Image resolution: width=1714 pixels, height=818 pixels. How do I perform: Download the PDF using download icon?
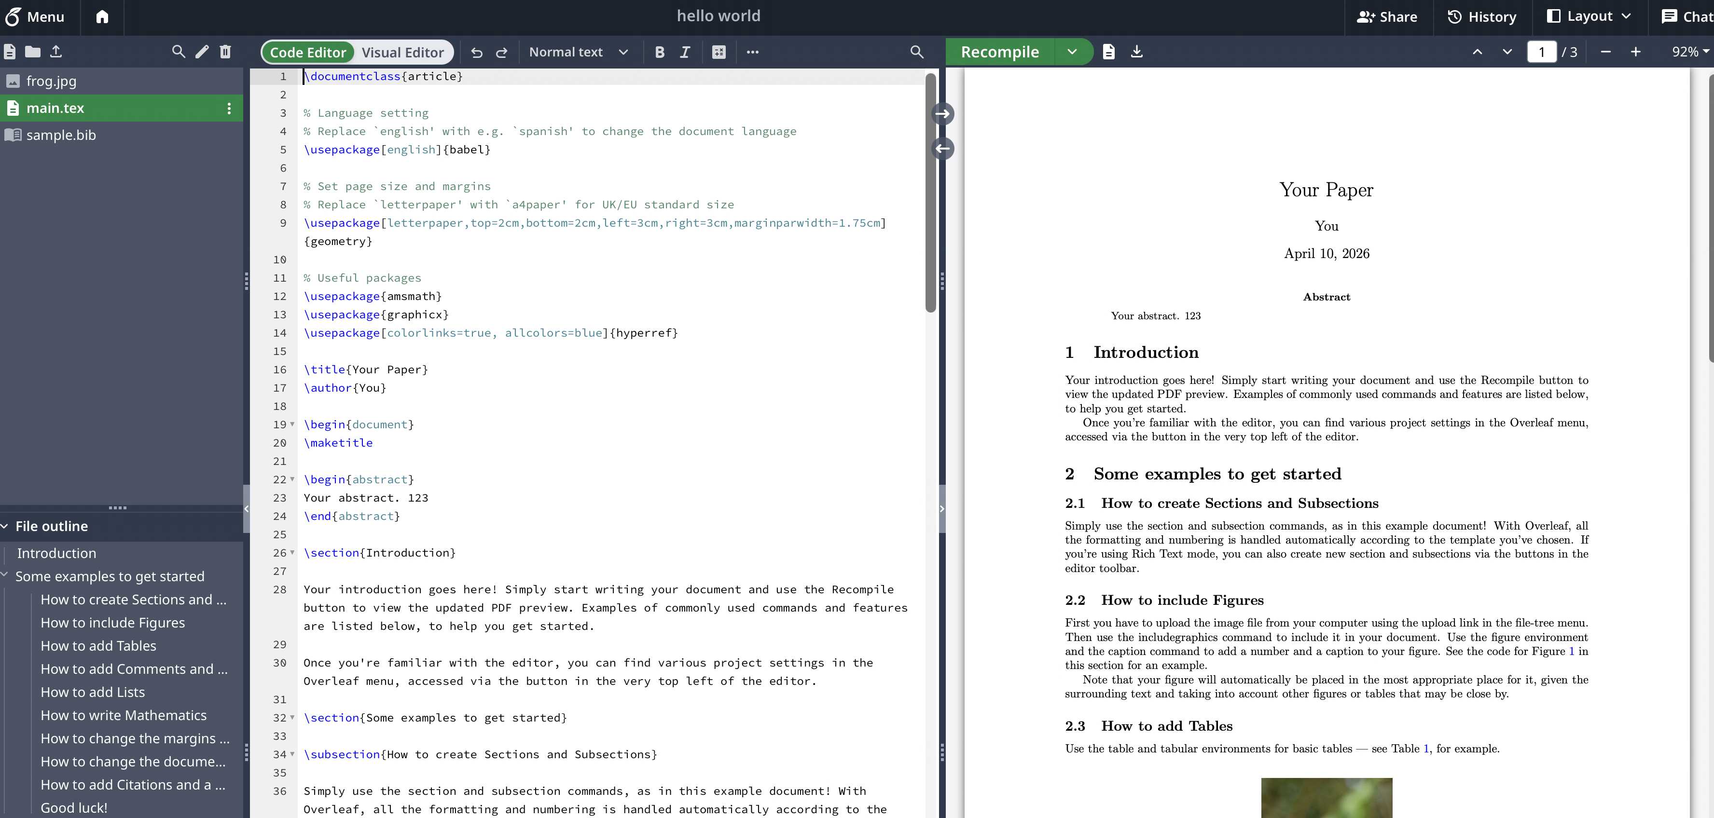(x=1136, y=51)
